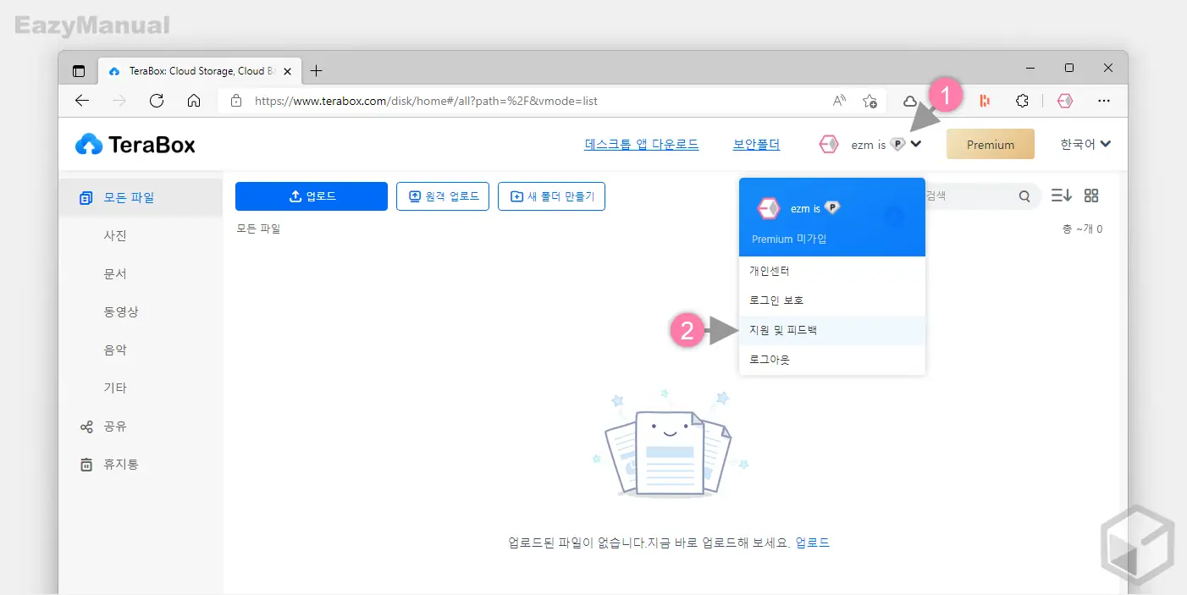The image size is (1187, 595).
Task: Open the browser Extensions icon
Action: click(1022, 100)
